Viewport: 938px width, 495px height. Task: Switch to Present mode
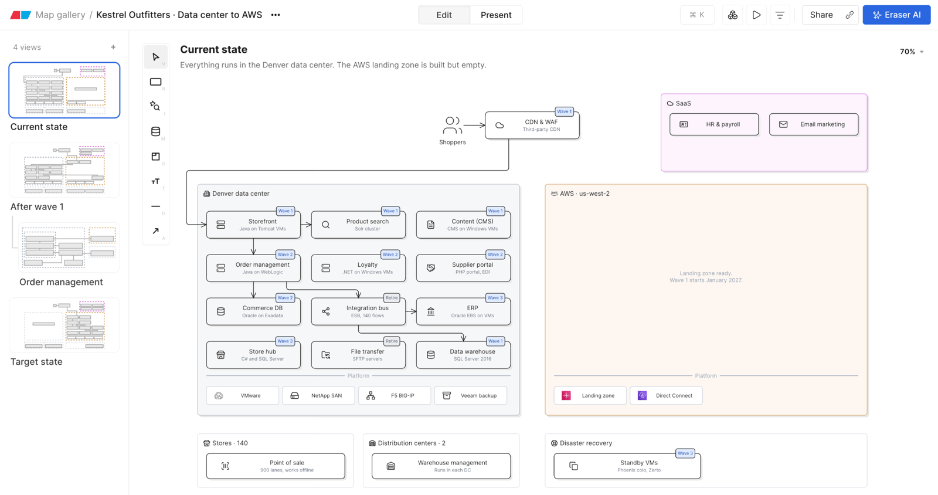(496, 15)
